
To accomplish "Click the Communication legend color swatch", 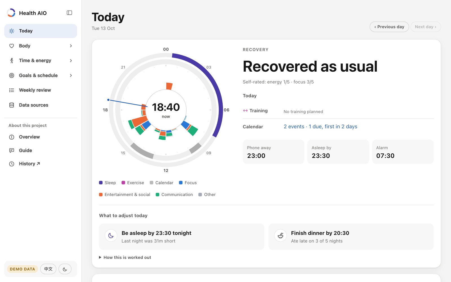I will [158, 195].
